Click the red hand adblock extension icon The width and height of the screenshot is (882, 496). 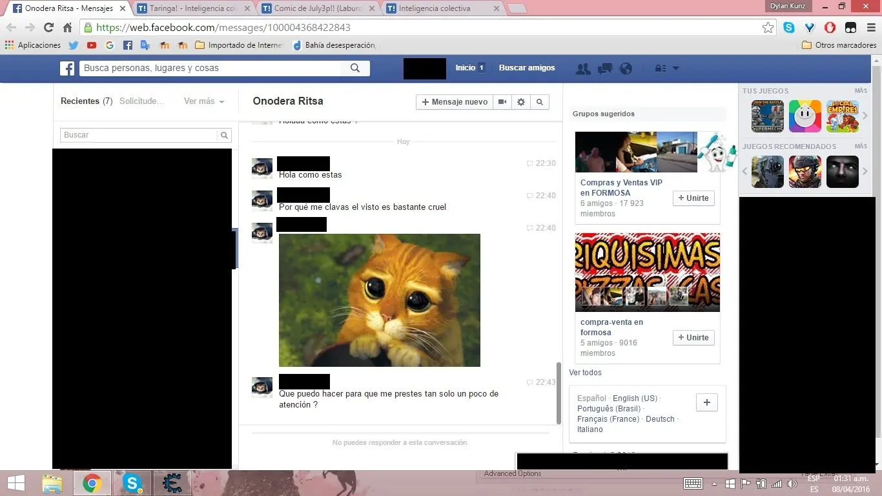830,28
